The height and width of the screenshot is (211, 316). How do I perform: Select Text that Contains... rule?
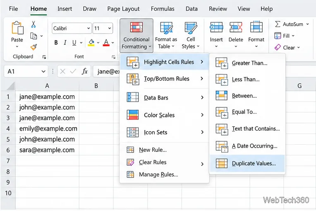click(x=247, y=129)
